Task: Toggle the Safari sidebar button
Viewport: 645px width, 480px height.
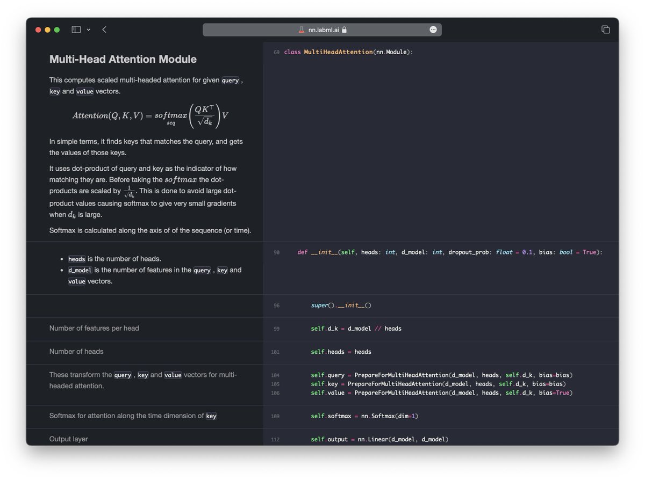Action: click(76, 30)
